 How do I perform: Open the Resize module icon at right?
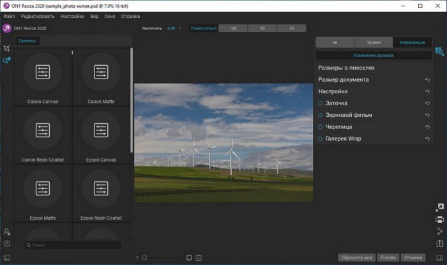click(x=439, y=52)
